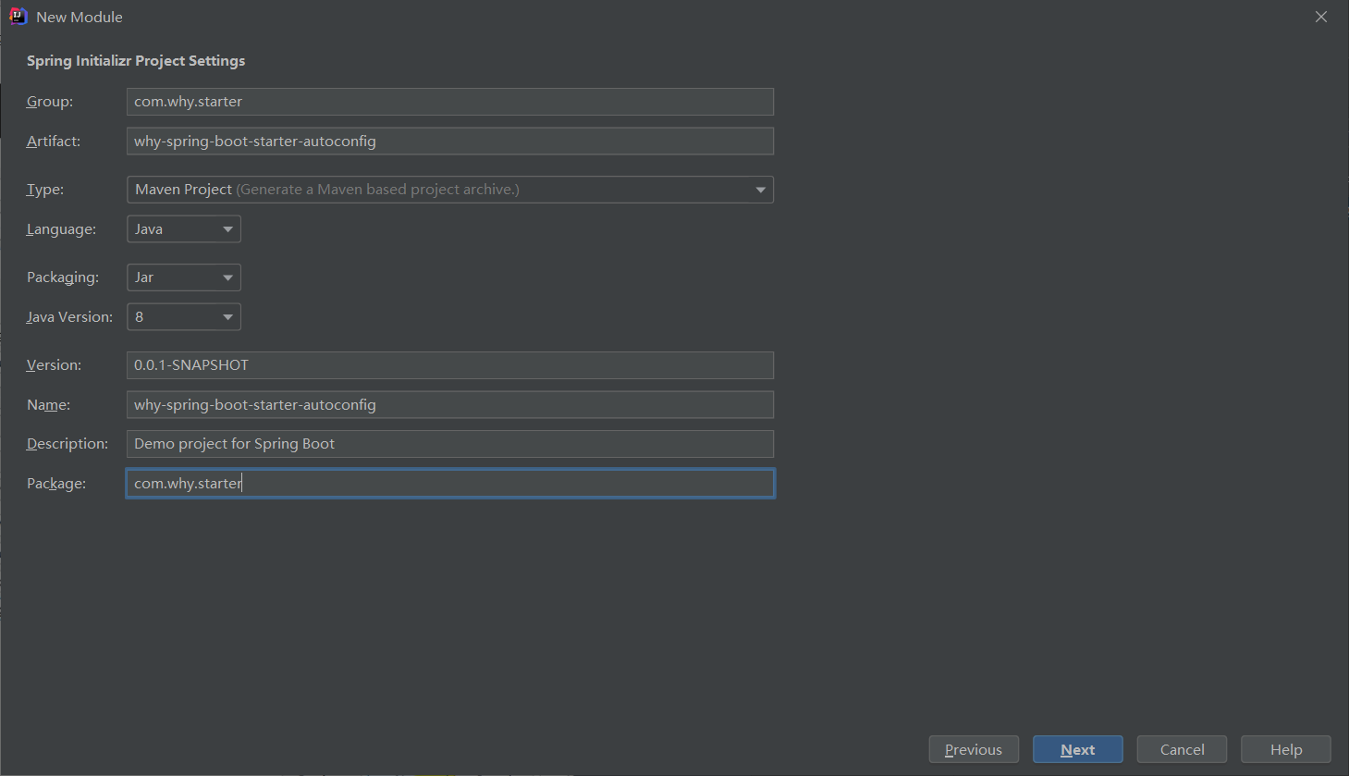
Task: Click the Package label
Action: pyautogui.click(x=56, y=484)
